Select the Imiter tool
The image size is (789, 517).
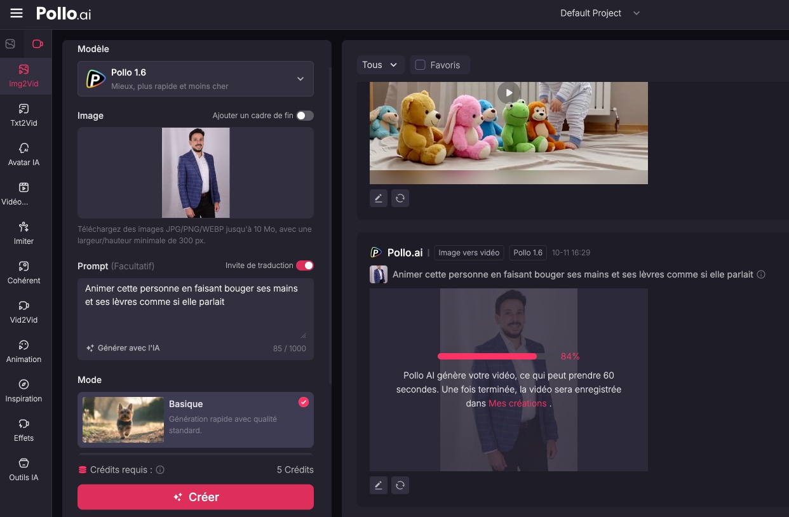24,233
